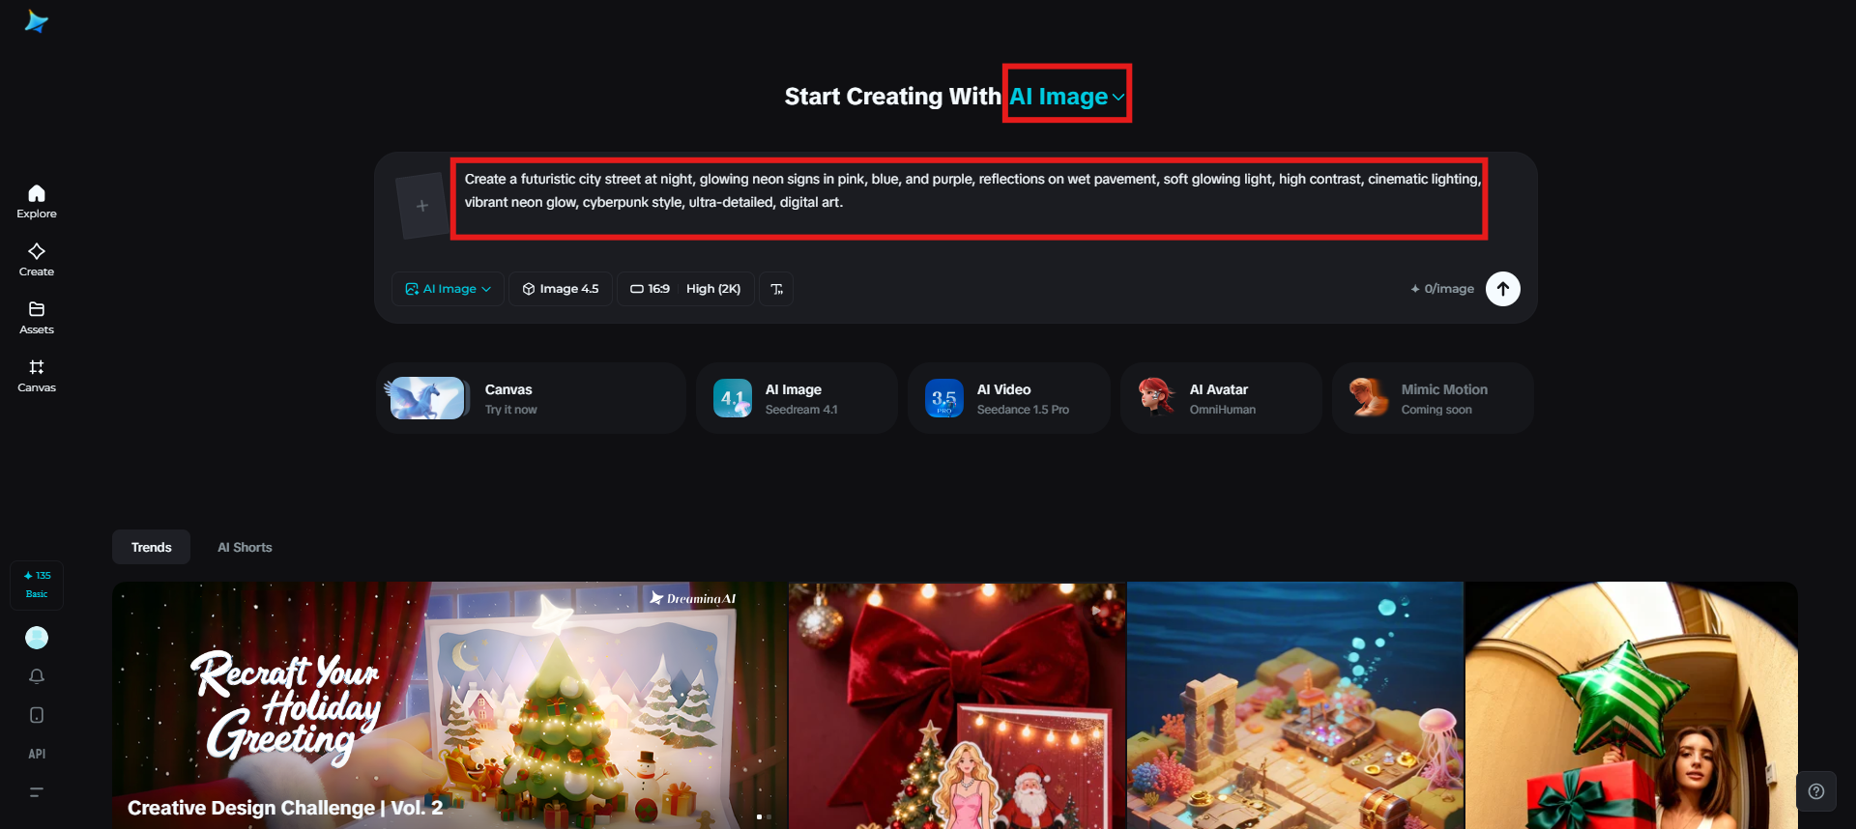Screen dimensions: 1856x829
Task: Click the Dreamina logo in the top corner
Action: point(37,21)
